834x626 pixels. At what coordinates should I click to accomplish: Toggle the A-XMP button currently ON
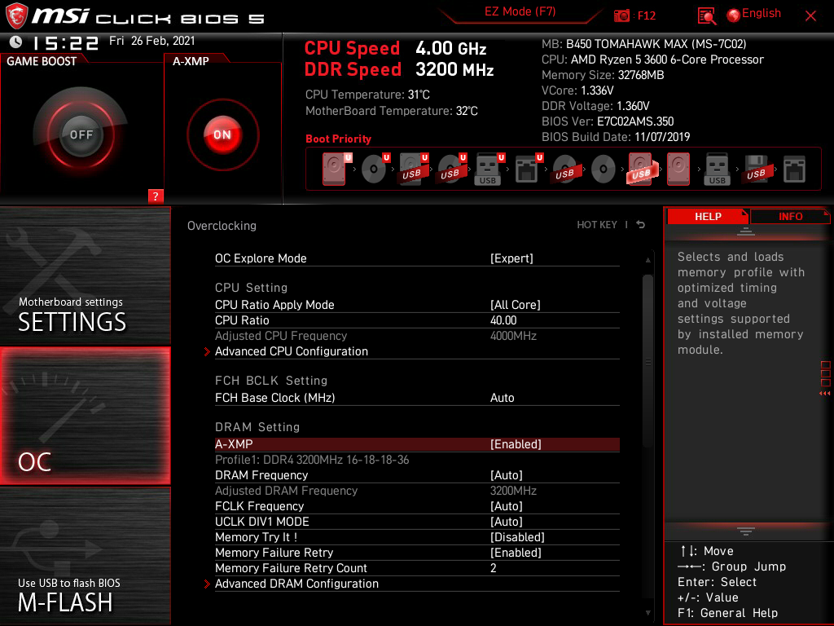coord(222,134)
